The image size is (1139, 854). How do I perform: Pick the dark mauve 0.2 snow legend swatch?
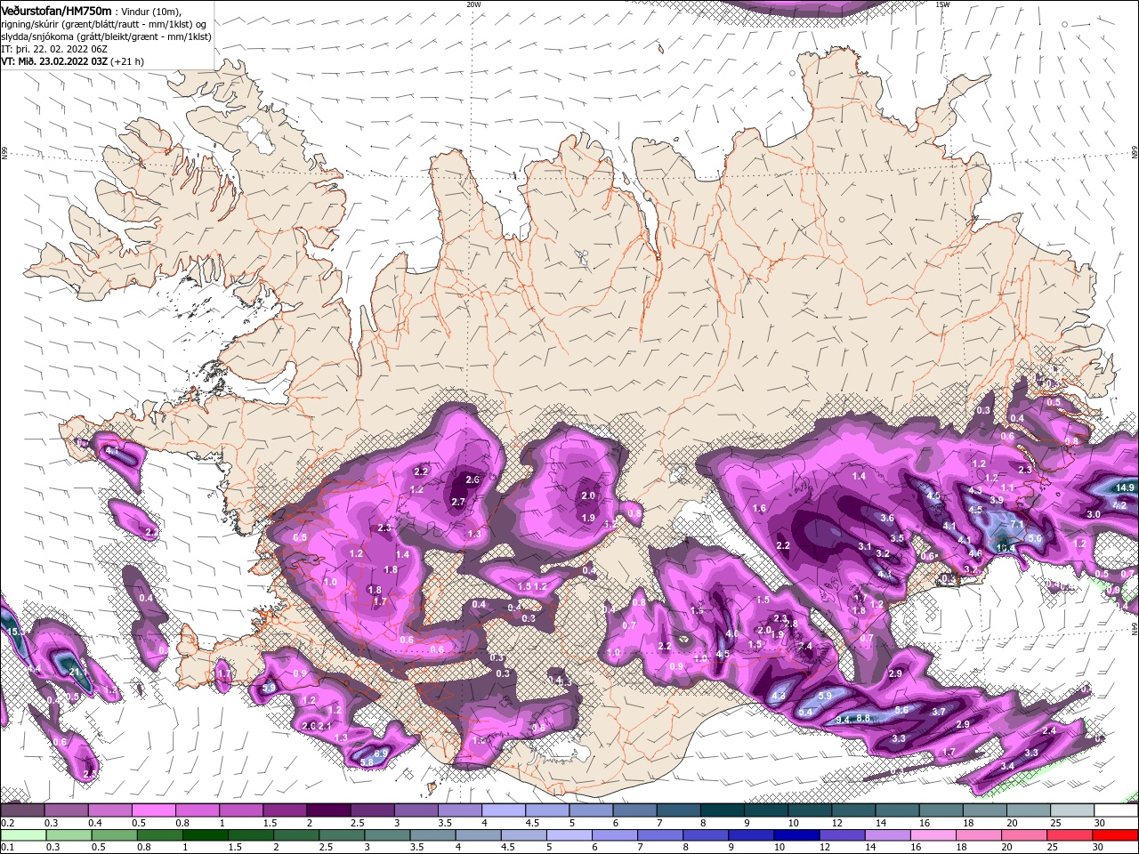coord(22,810)
